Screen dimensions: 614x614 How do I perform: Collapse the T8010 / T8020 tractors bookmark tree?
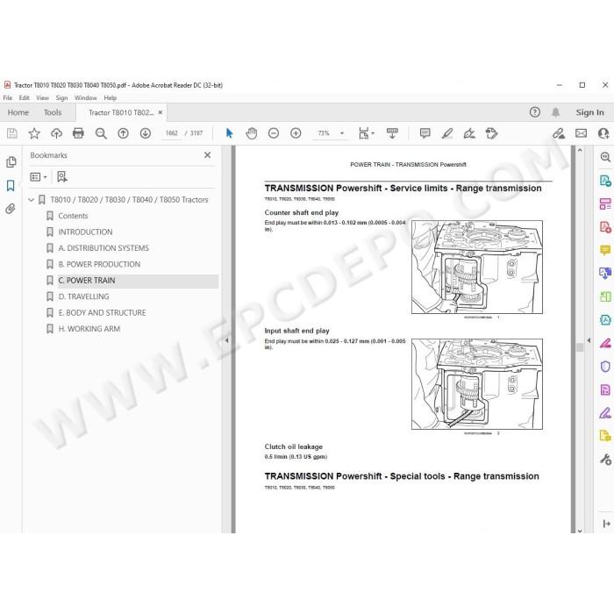(x=32, y=200)
